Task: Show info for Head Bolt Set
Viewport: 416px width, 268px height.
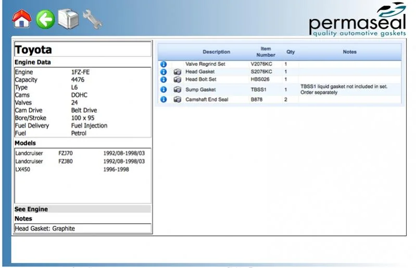Action: [x=163, y=80]
